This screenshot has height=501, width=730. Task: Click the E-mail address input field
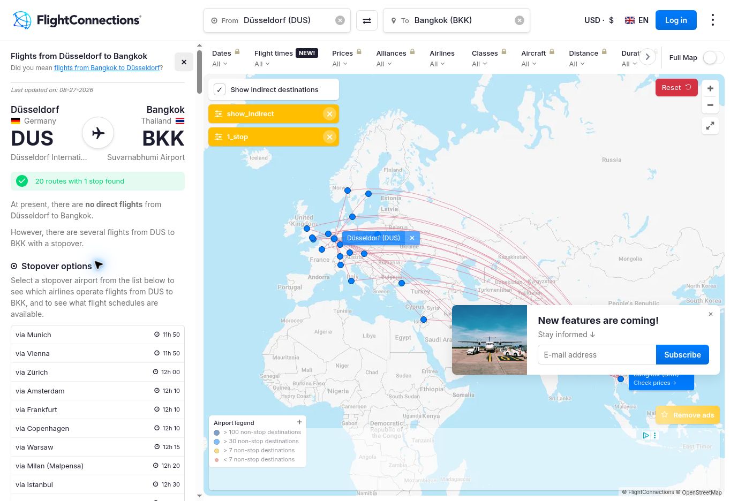point(597,355)
